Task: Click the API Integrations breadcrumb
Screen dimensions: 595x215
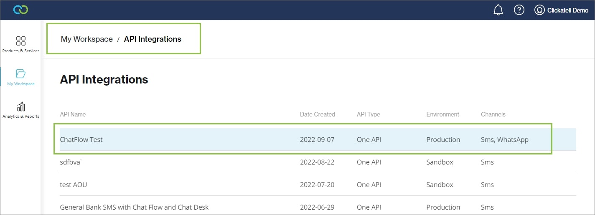Action: [153, 39]
